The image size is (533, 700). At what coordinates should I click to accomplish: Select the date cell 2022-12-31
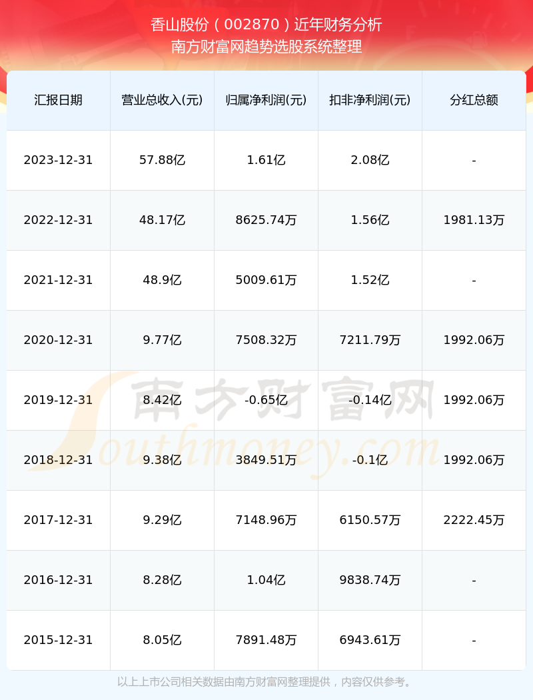pyautogui.click(x=59, y=220)
